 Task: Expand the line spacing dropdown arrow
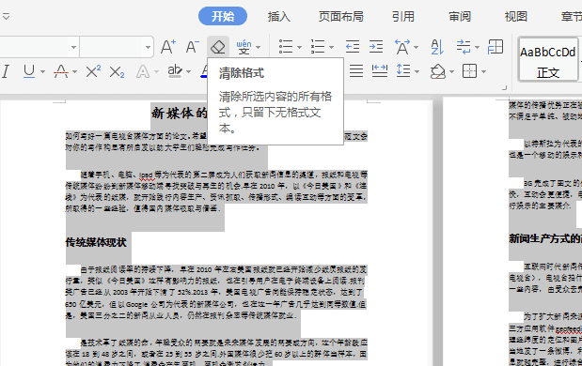click(x=417, y=72)
